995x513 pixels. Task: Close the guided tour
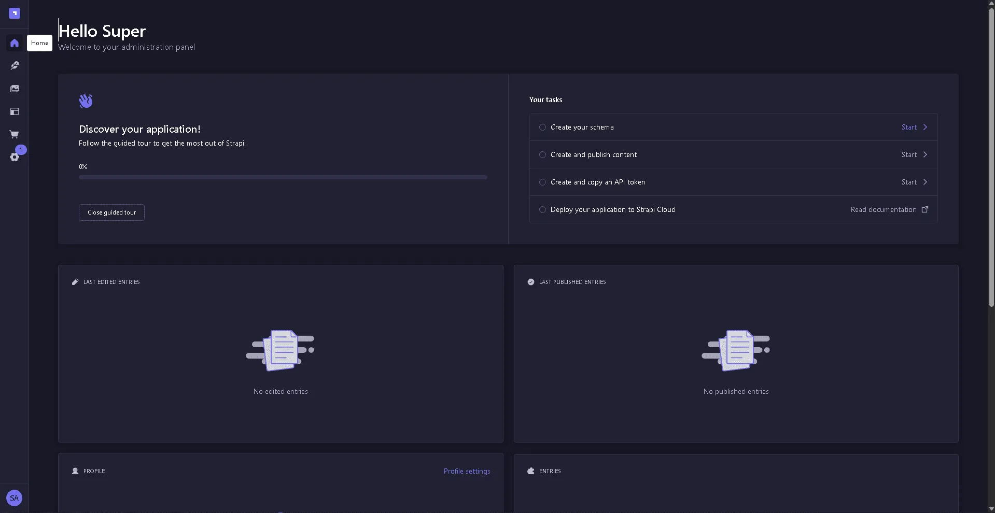(x=111, y=212)
